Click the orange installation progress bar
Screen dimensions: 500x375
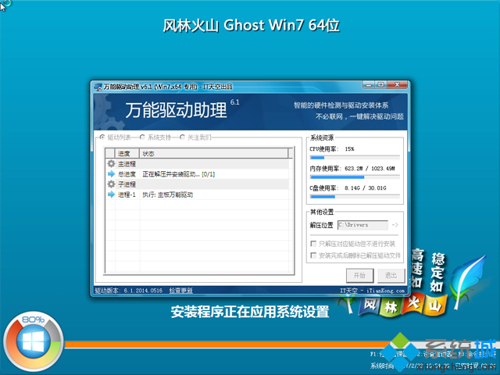pyautogui.click(x=227, y=345)
